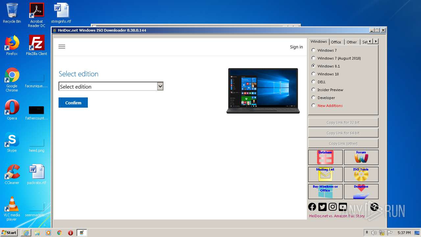Image resolution: width=421 pixels, height=237 pixels.
Task: Click the Donation icon button
Action: click(361, 192)
